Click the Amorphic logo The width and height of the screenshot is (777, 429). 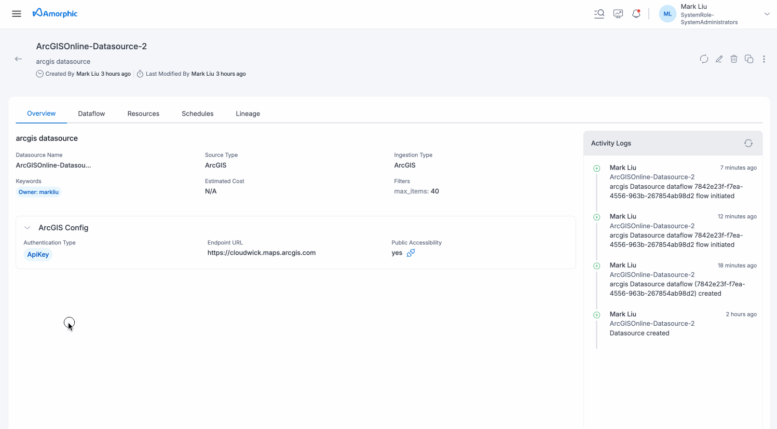point(55,13)
